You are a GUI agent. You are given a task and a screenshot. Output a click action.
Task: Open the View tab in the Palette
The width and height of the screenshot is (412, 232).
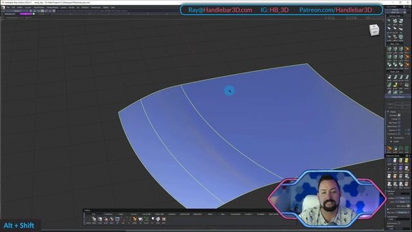[x=223, y=214]
